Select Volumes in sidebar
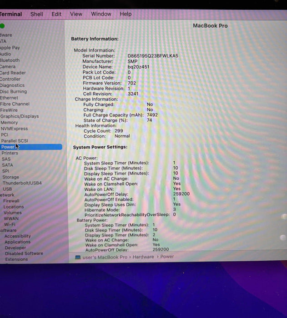This screenshot has height=318, width=287. (x=13, y=213)
